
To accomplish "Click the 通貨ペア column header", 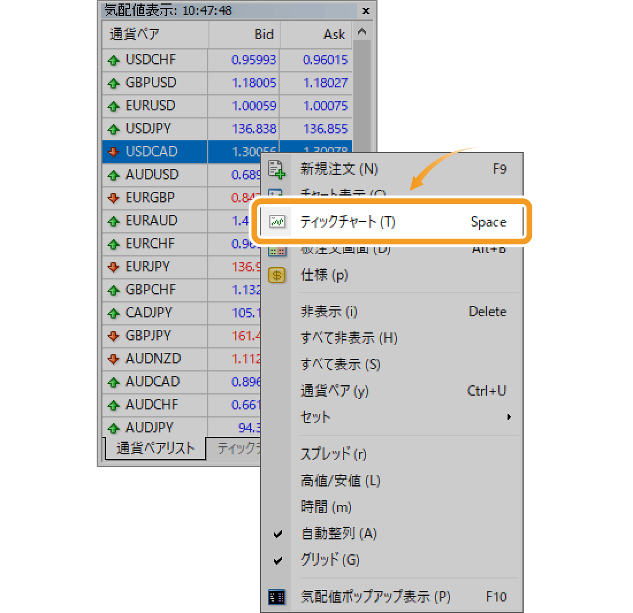I will pyautogui.click(x=155, y=35).
